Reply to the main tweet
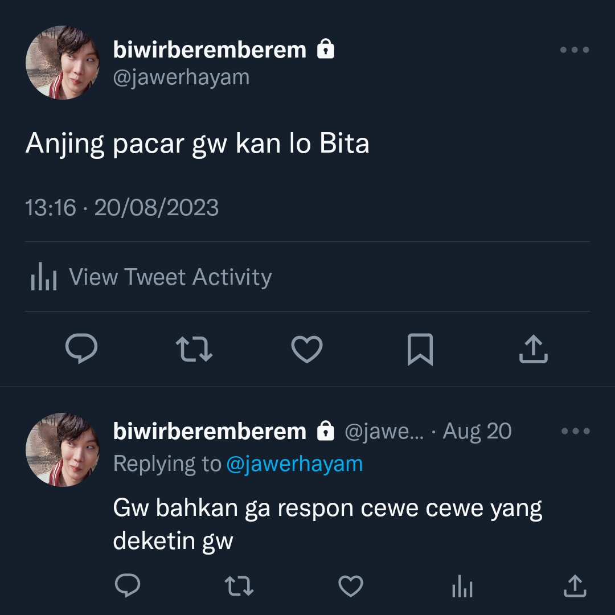Viewport: 615px width, 615px height. 81,348
